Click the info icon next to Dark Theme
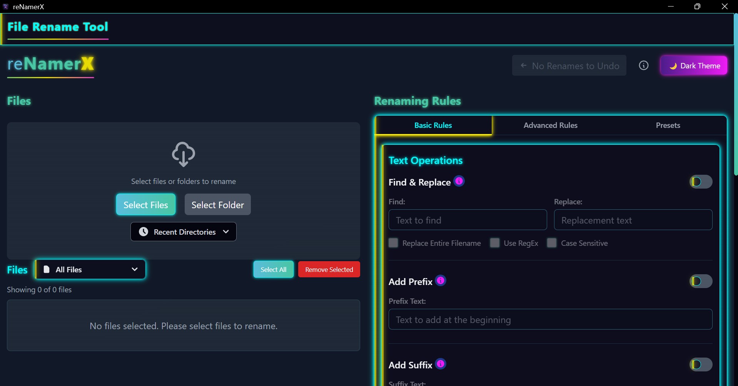The height and width of the screenshot is (386, 738). pyautogui.click(x=644, y=65)
